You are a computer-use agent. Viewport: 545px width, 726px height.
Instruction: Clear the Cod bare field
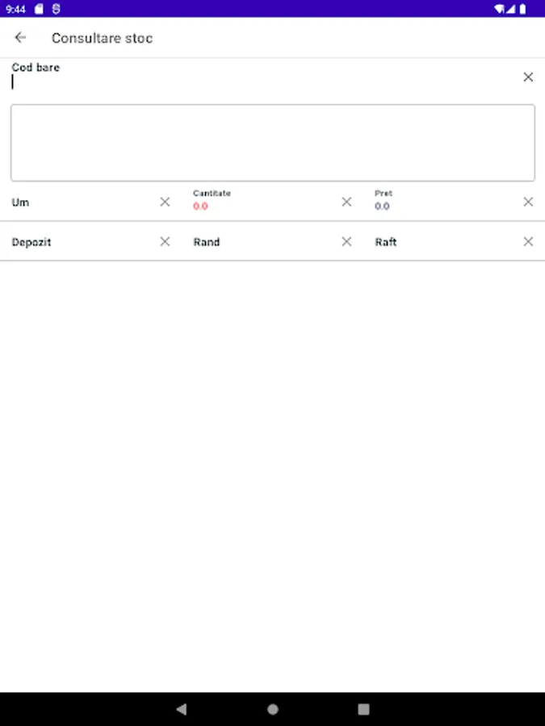pos(528,77)
